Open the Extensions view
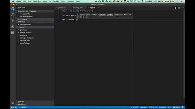195x109 pixels. [13, 33]
